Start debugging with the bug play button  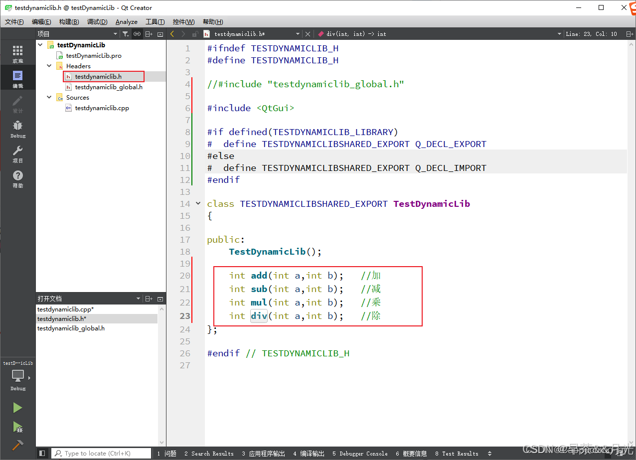17,427
